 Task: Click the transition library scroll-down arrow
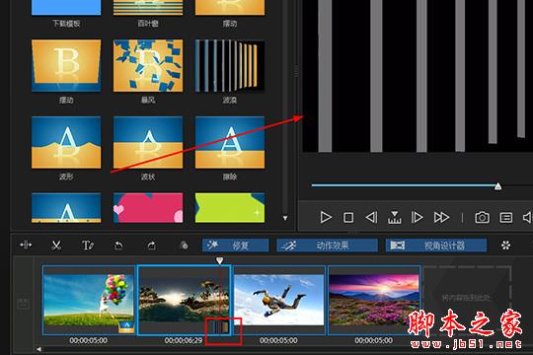[x=285, y=218]
